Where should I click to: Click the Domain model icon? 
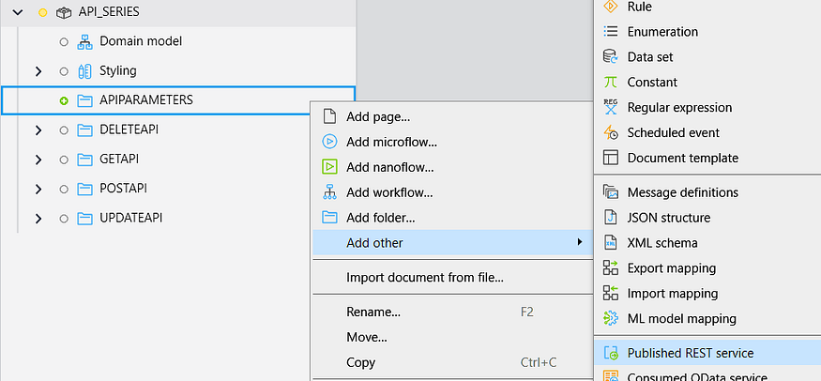coord(84,41)
